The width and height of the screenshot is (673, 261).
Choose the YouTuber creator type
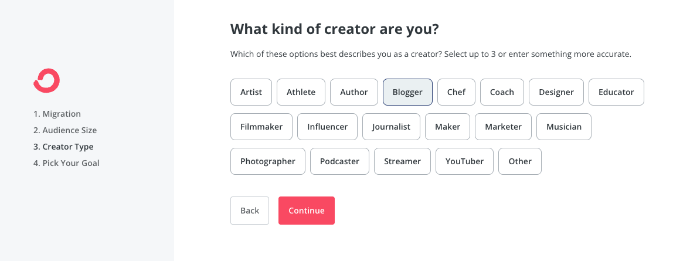[464, 161]
